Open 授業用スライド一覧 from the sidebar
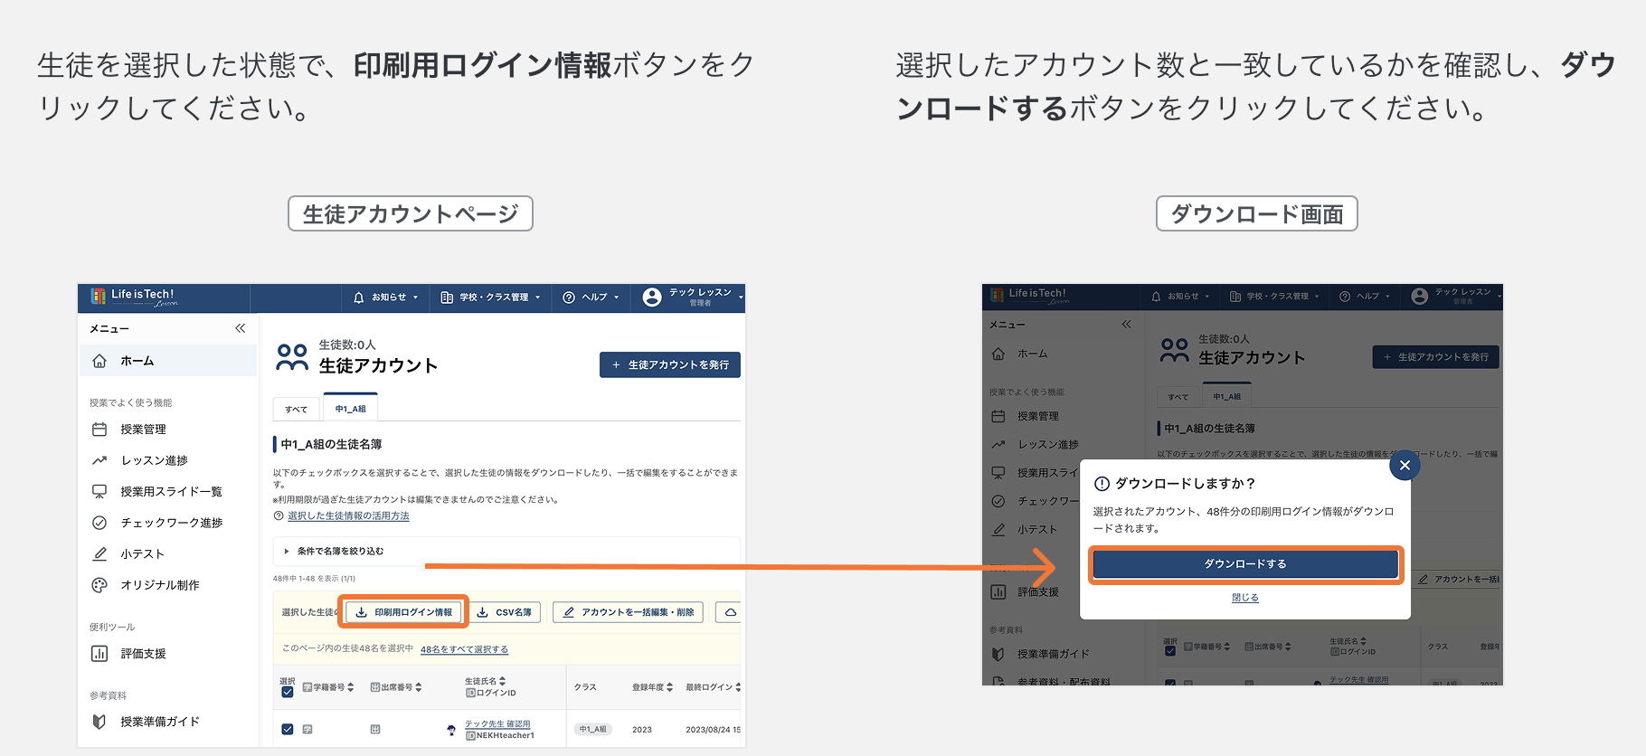Viewport: 1646px width, 756px height. (171, 492)
